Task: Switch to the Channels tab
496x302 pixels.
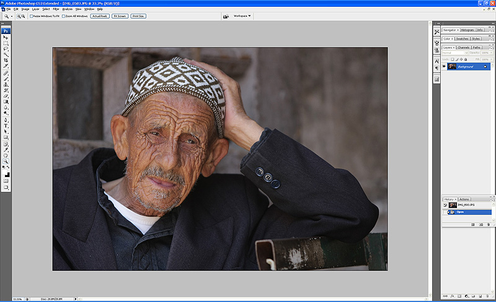Action: [463, 47]
